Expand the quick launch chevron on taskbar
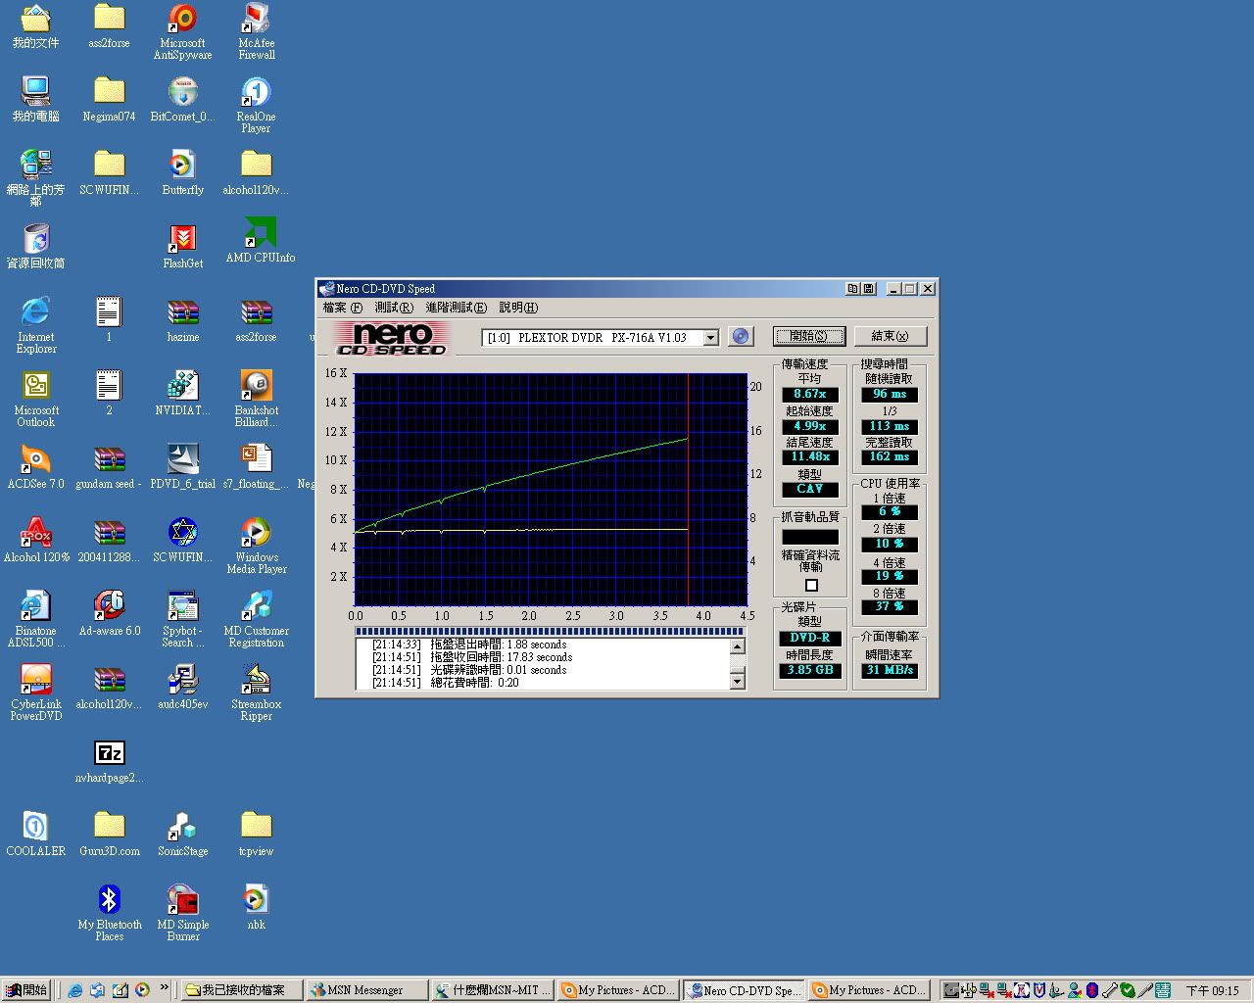Viewport: 1254px width, 1003px height. tap(164, 988)
